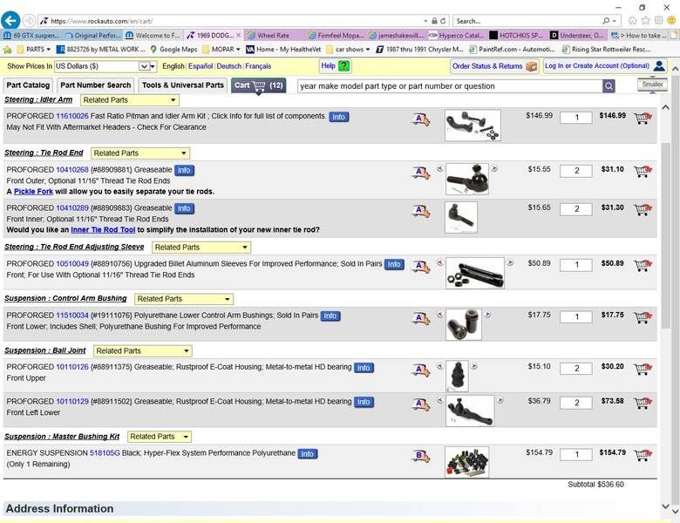
Task: Switch to the Wheel Rate browser tab
Action: 273,35
